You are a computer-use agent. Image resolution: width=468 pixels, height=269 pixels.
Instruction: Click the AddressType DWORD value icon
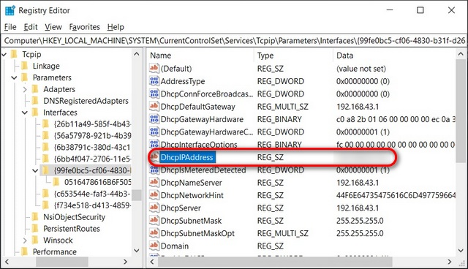coord(154,81)
